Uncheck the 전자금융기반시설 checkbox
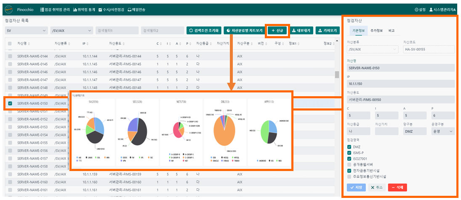The width and height of the screenshot is (461, 200). pos(349,171)
